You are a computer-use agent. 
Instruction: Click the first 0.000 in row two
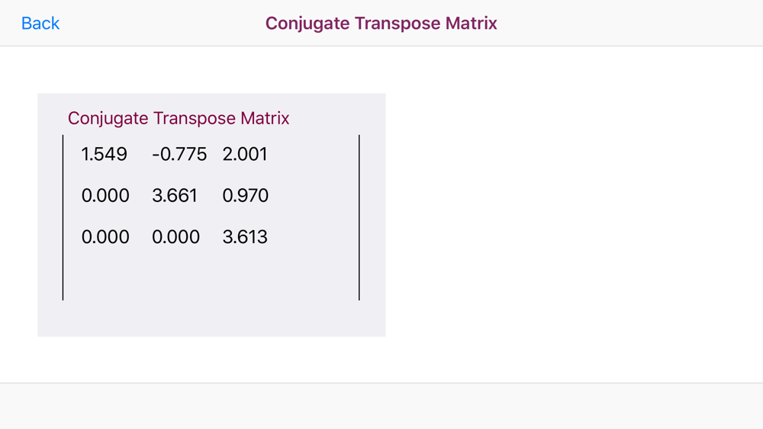pyautogui.click(x=105, y=195)
